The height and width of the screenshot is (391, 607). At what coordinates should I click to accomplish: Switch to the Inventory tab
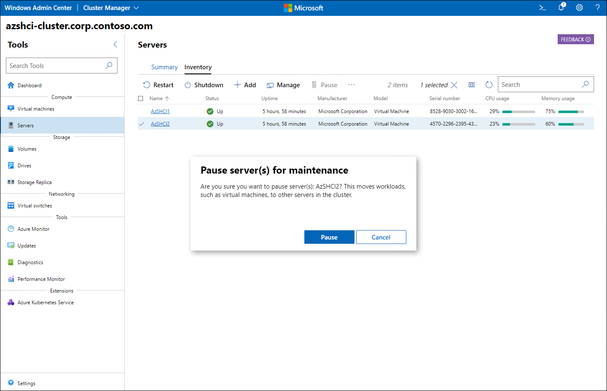click(x=198, y=67)
